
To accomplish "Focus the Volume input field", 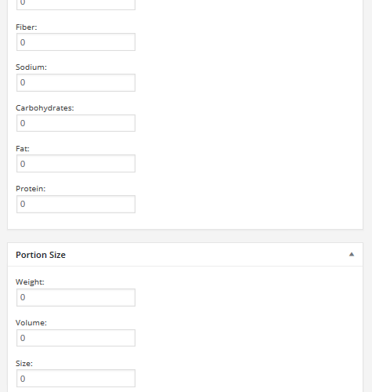I will [x=76, y=338].
